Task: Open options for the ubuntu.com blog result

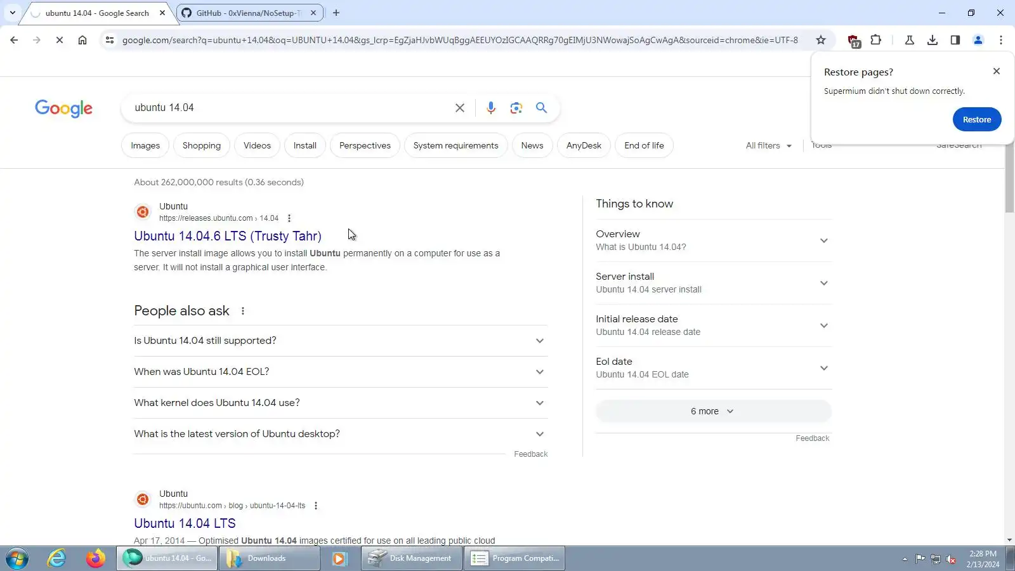Action: click(x=316, y=506)
